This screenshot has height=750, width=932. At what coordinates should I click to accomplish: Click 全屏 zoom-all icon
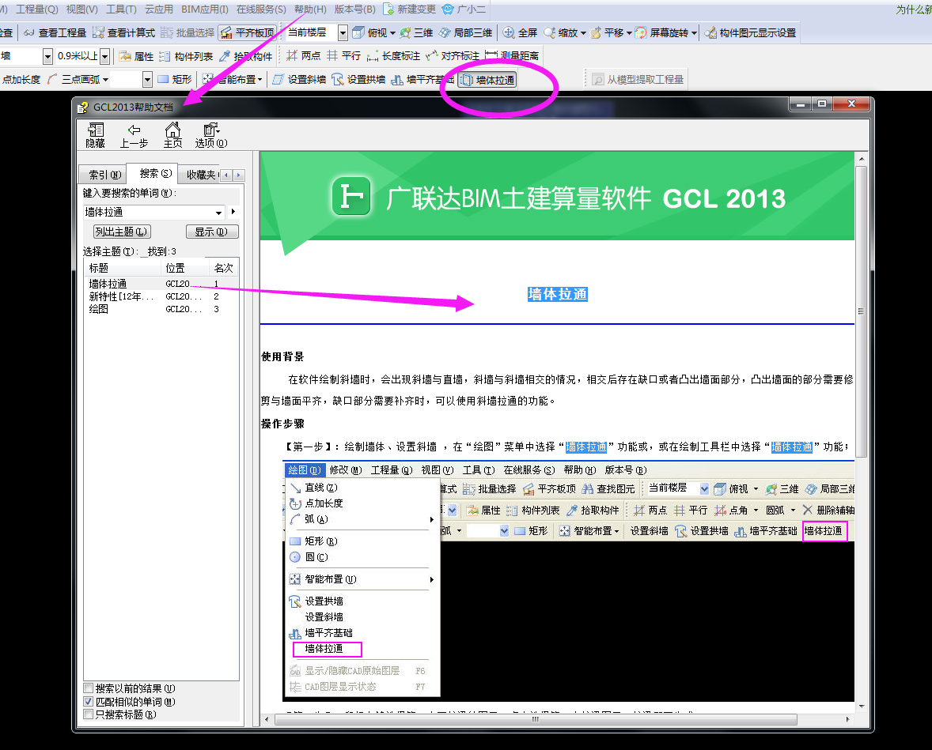(x=520, y=32)
